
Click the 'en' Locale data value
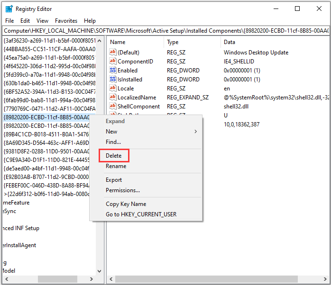(227, 89)
